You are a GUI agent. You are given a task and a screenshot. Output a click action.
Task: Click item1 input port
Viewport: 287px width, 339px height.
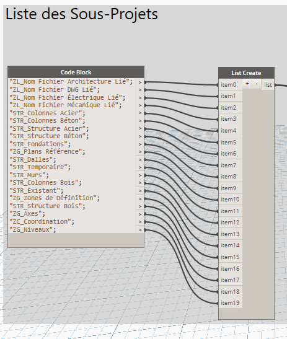coord(231,96)
